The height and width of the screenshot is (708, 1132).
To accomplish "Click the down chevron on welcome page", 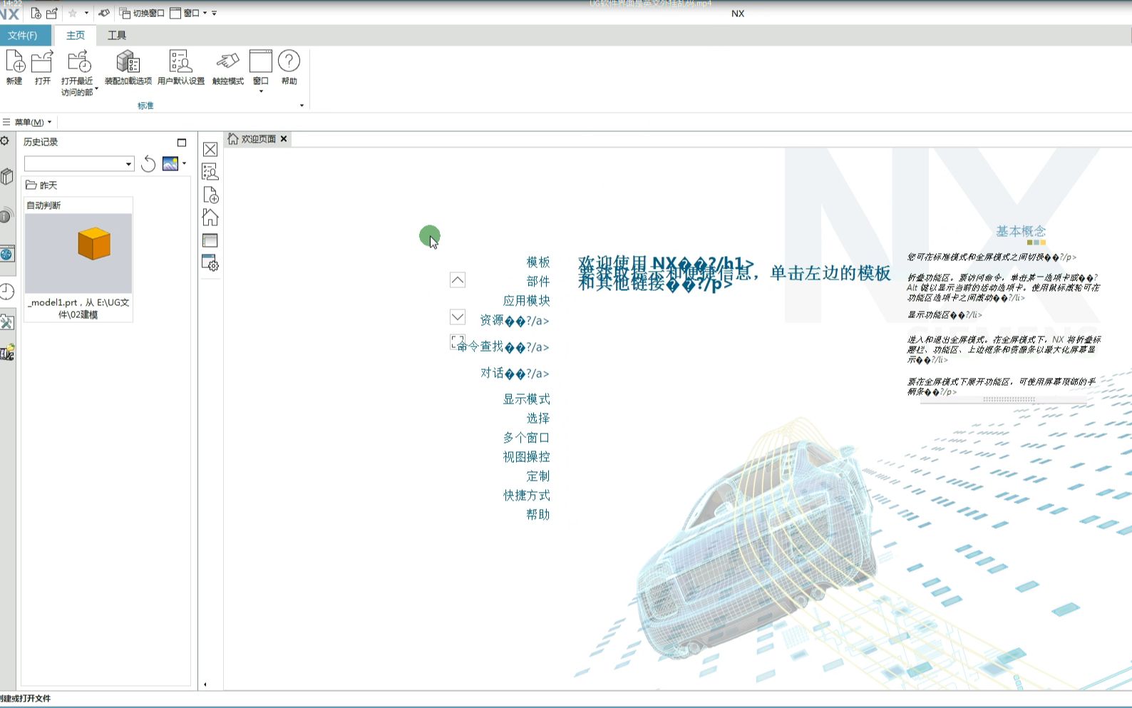I will 458,317.
